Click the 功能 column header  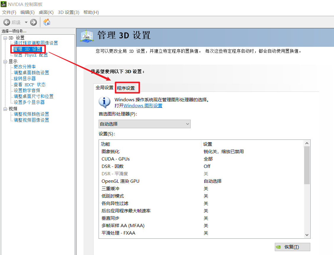point(150,144)
